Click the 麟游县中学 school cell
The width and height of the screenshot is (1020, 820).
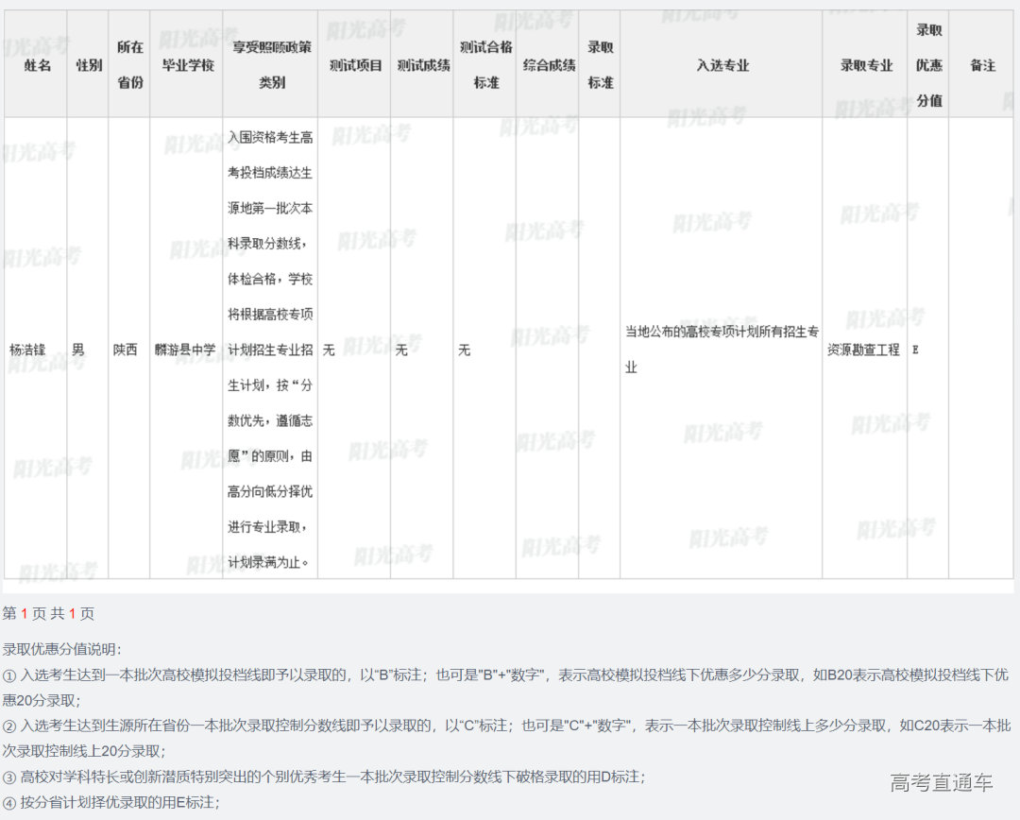click(x=185, y=350)
